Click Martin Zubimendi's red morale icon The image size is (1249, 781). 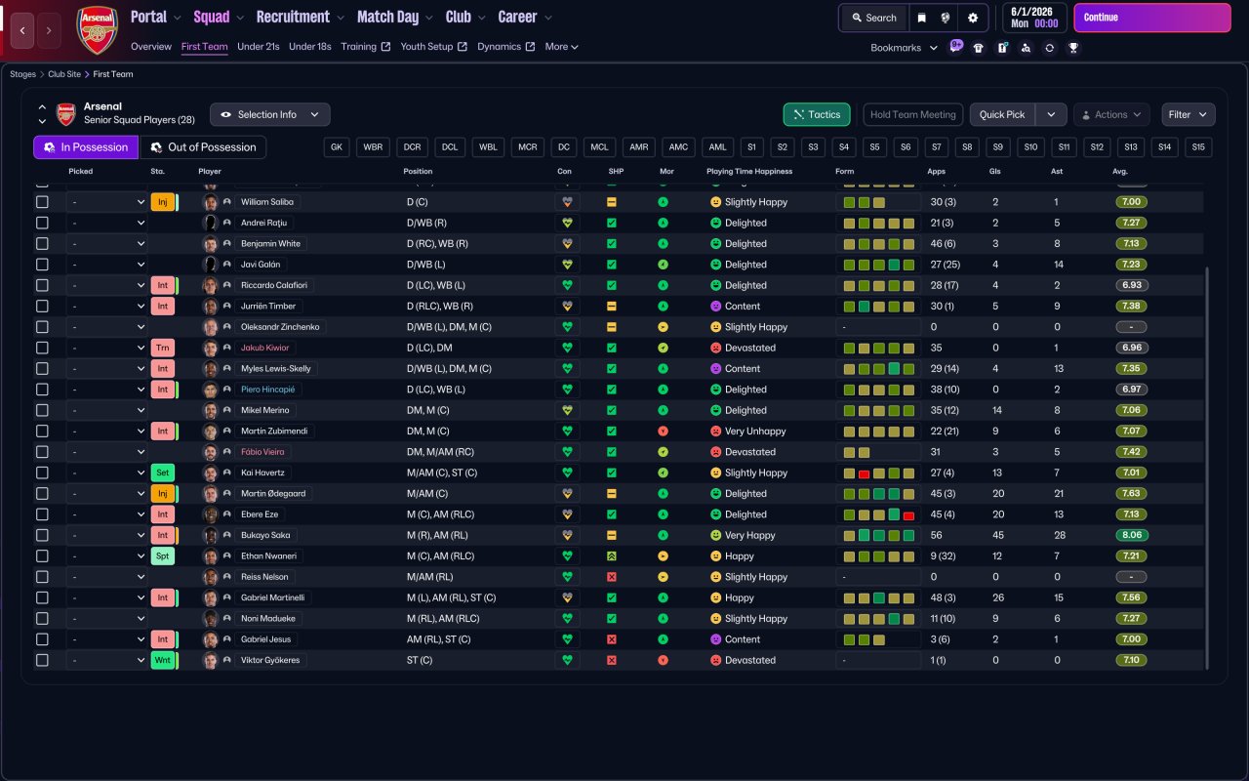tap(664, 432)
